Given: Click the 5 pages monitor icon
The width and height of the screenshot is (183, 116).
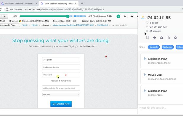Looking at the screenshot, I should click(x=147, y=23).
